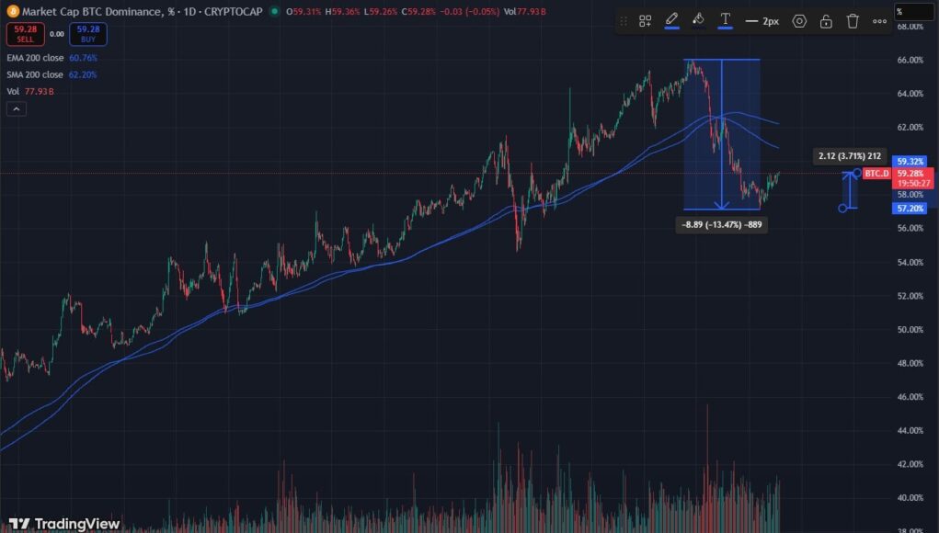
Task: Open the three-dots more options menu
Action: [x=879, y=20]
